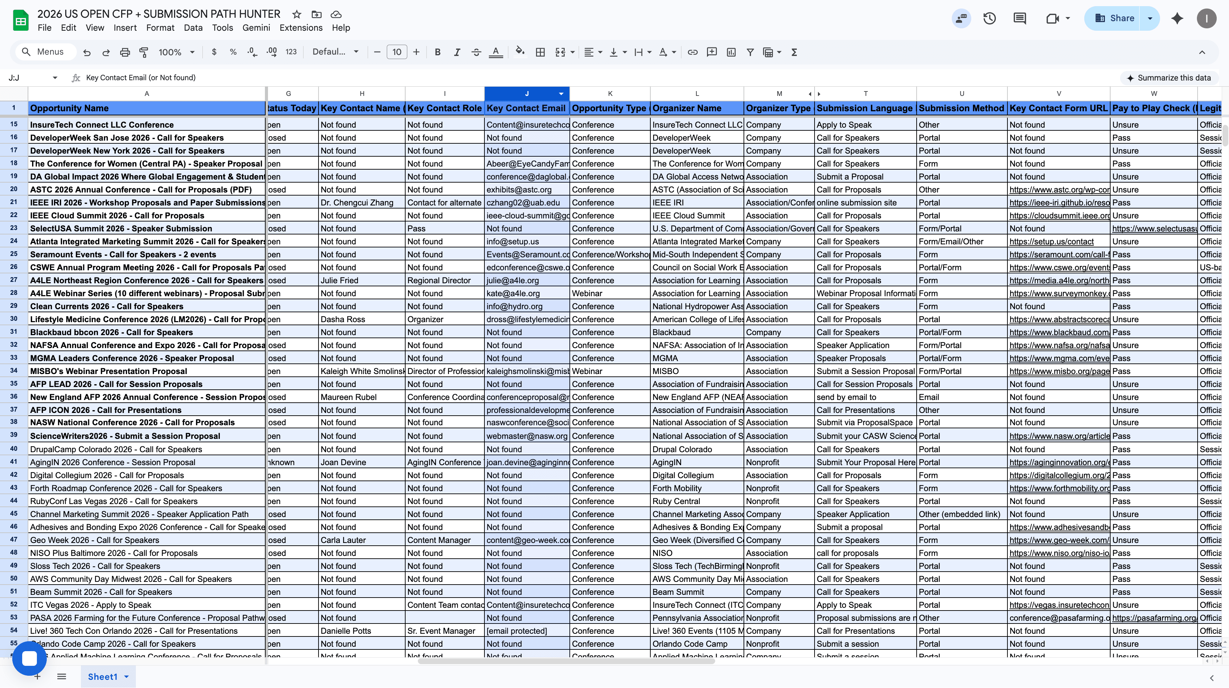Open the fill color picker
This screenshot has width=1229, height=688.
(520, 52)
